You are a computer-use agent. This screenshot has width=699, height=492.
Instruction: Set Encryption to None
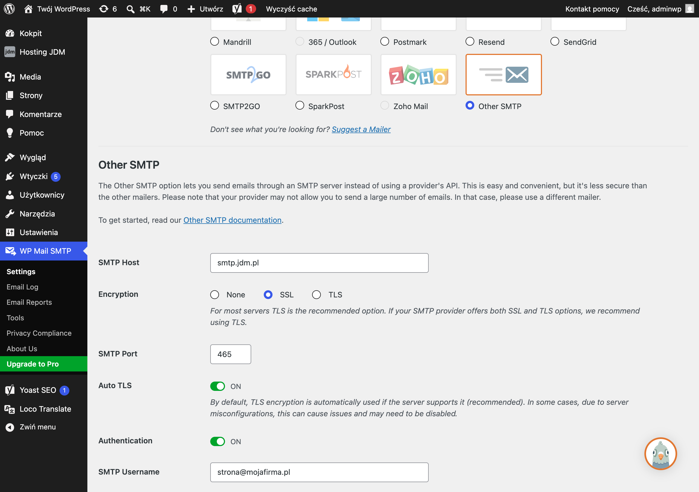pyautogui.click(x=215, y=294)
